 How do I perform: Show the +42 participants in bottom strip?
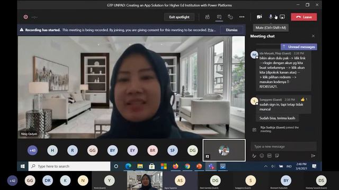pyautogui.click(x=13, y=180)
